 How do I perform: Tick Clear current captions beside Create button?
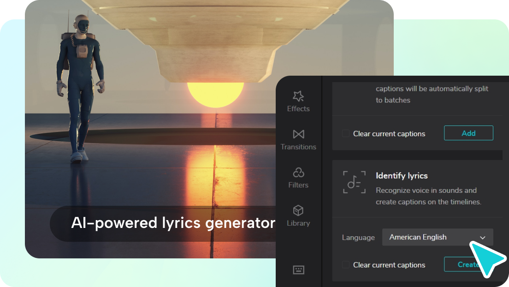346,265
